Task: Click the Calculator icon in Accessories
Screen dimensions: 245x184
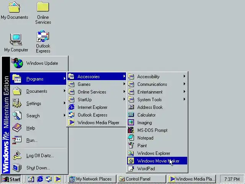Action: [131, 115]
